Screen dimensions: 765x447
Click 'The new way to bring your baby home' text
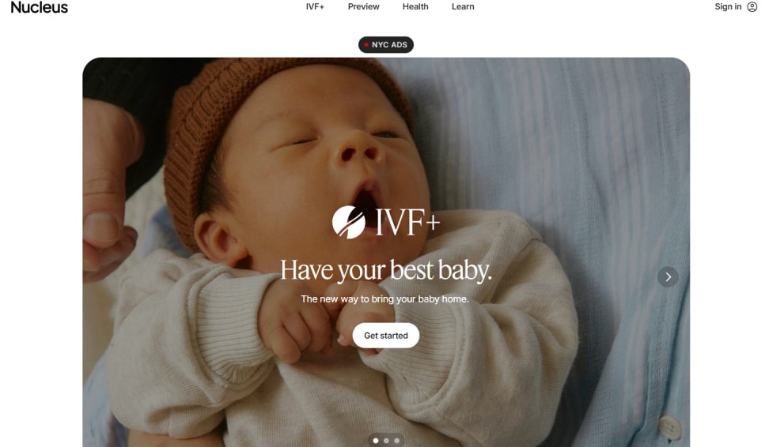tap(384, 299)
